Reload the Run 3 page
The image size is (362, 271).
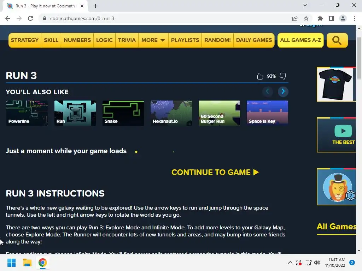click(x=30, y=18)
